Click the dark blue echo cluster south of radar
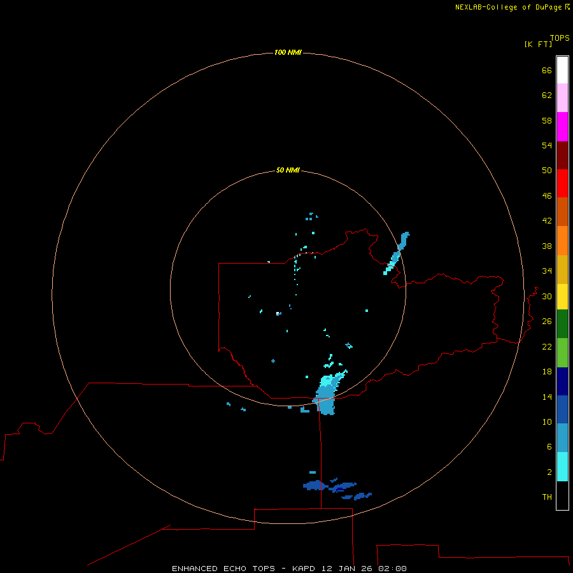Image resolution: width=573 pixels, height=573 pixels. click(336, 488)
